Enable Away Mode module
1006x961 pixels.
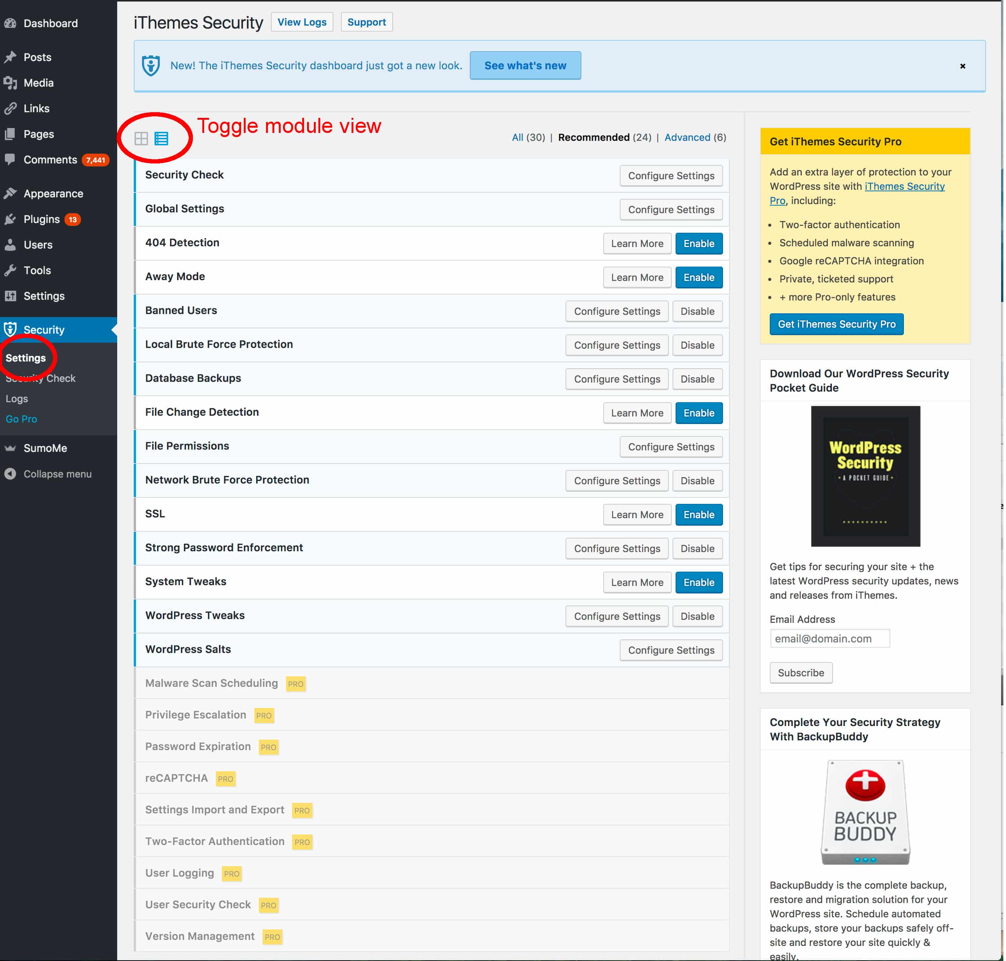click(x=699, y=277)
